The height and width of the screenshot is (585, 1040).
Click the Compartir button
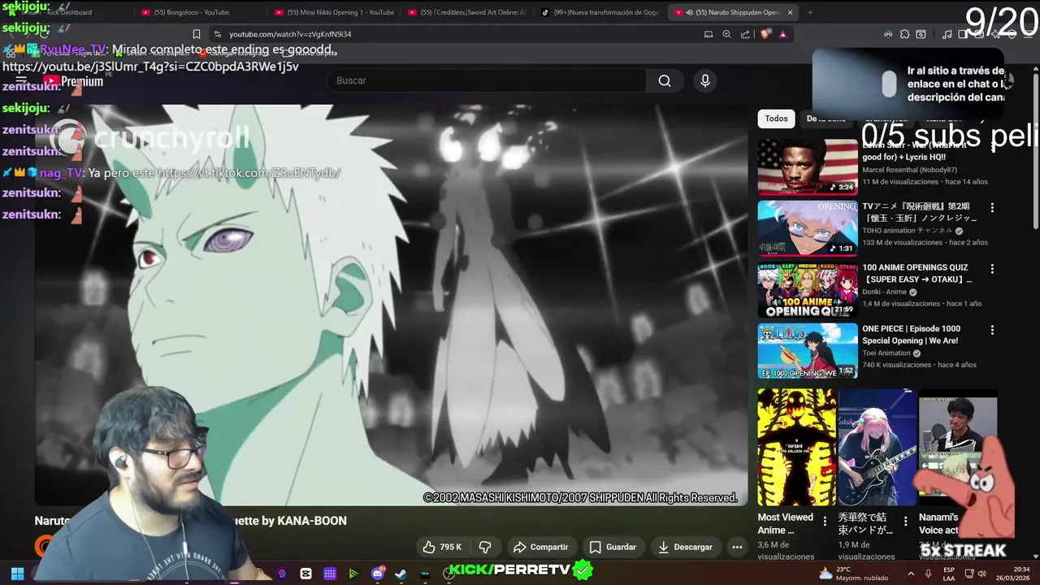click(x=540, y=547)
